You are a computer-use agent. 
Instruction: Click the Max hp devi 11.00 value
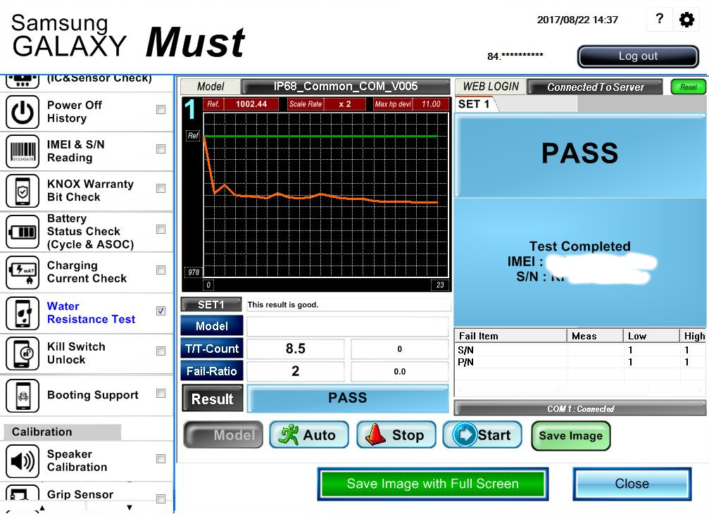coord(431,104)
